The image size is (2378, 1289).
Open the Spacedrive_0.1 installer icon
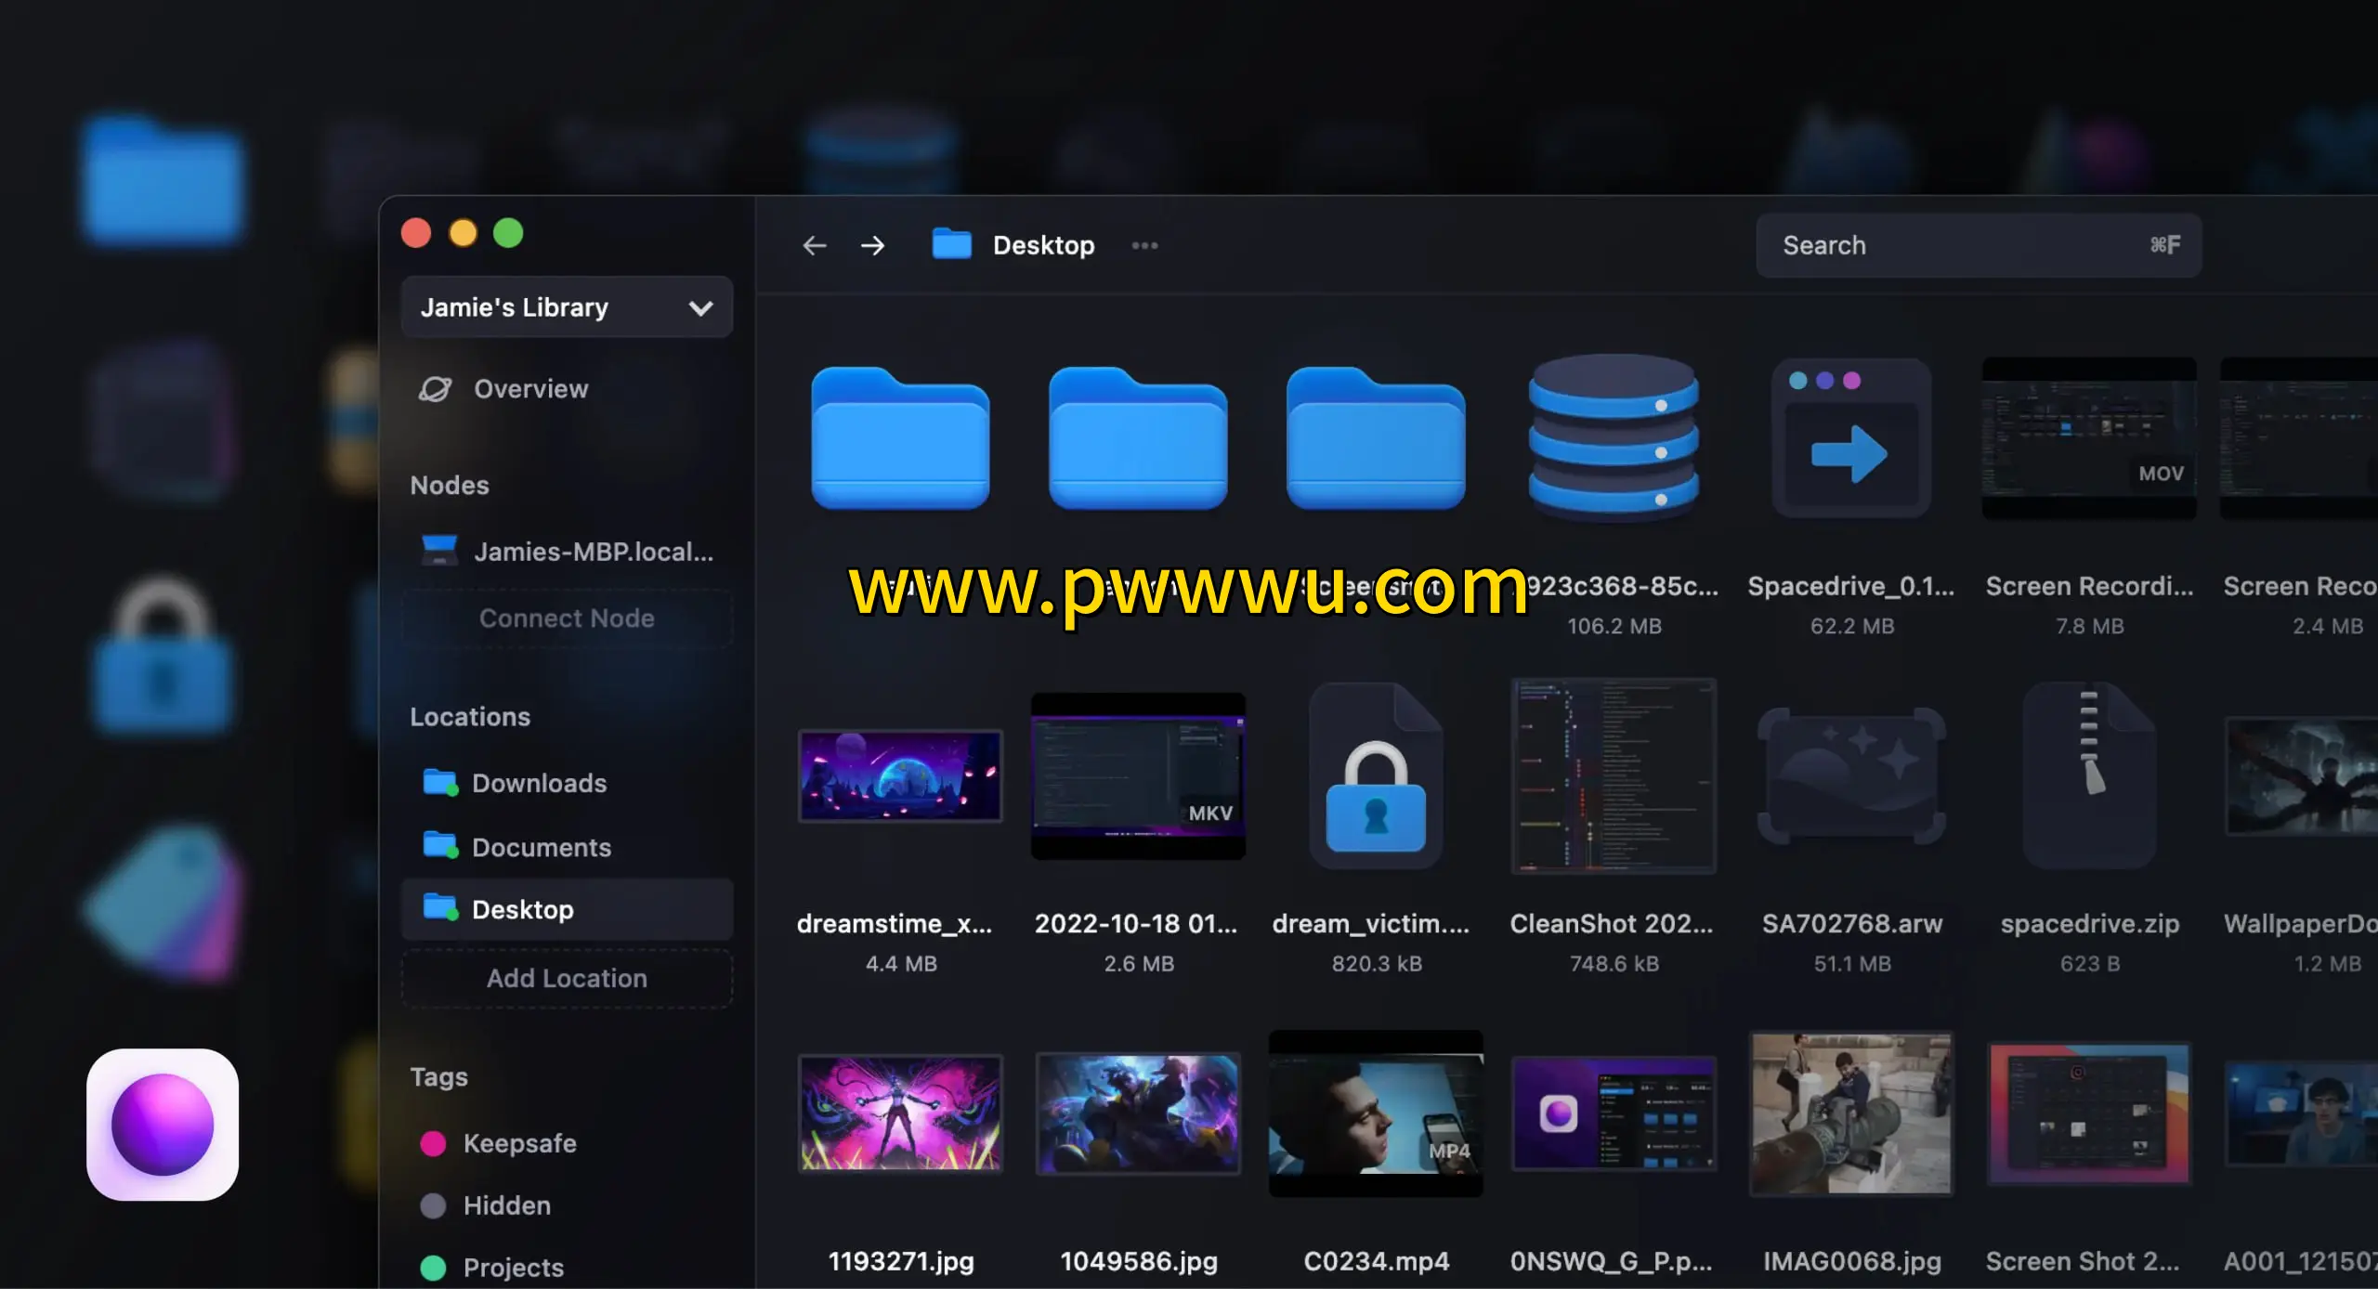click(1851, 438)
